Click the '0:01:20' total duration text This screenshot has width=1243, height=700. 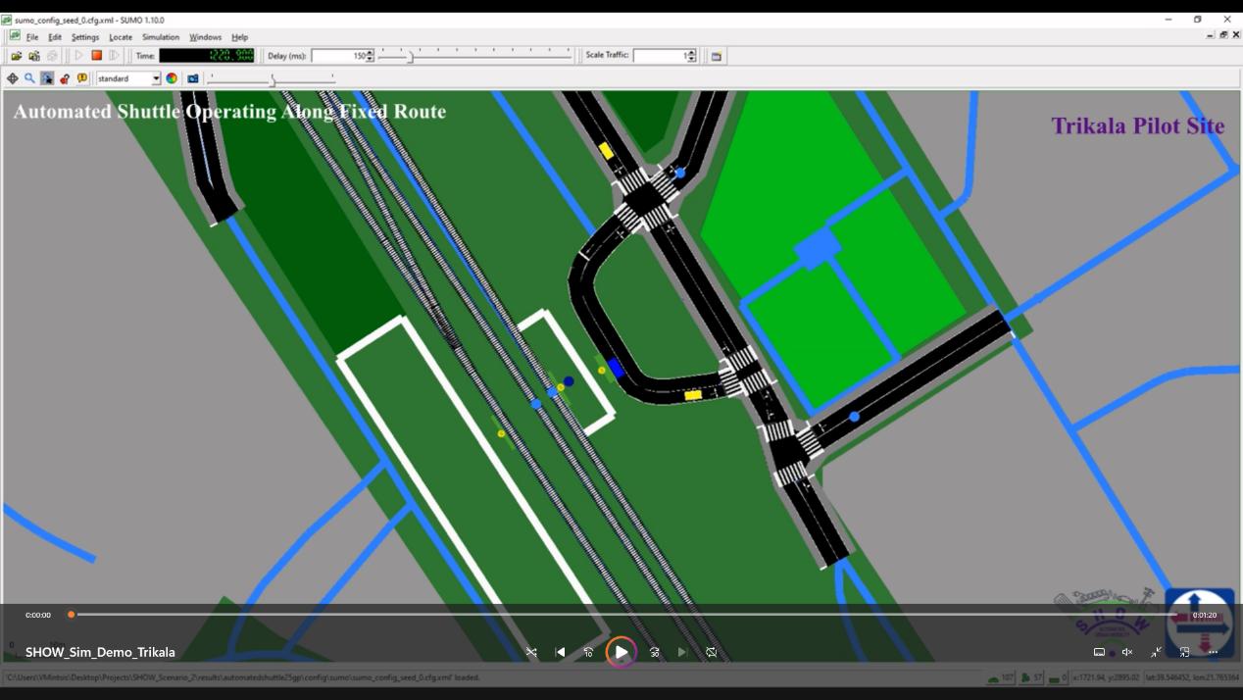click(1205, 615)
